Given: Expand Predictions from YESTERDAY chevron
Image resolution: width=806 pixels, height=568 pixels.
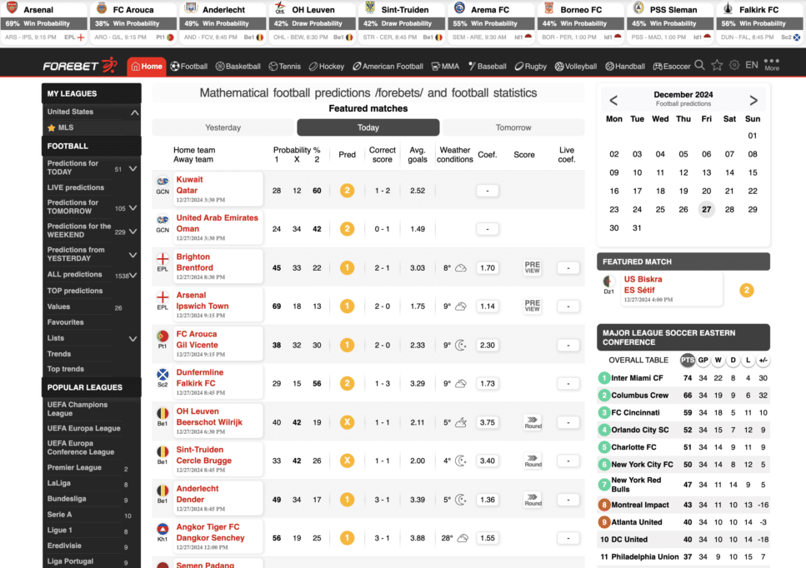Looking at the screenshot, I should pyautogui.click(x=133, y=255).
